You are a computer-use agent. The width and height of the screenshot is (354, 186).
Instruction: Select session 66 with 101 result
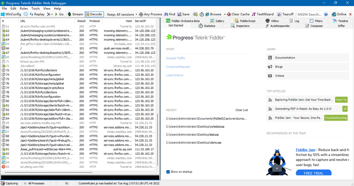pyautogui.click(x=78, y=48)
